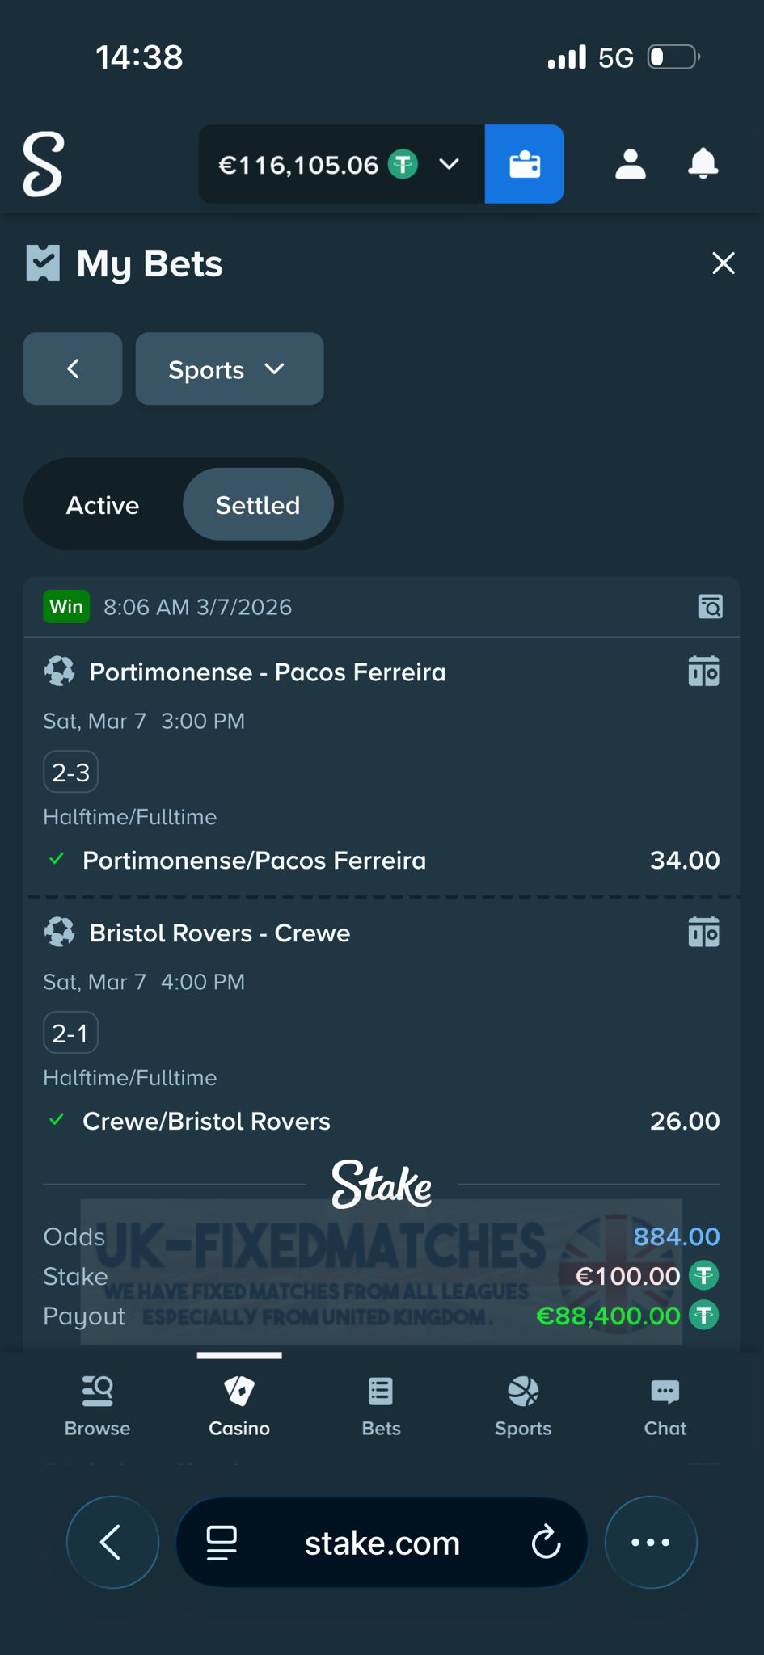Open notifications via the bell icon

703,164
